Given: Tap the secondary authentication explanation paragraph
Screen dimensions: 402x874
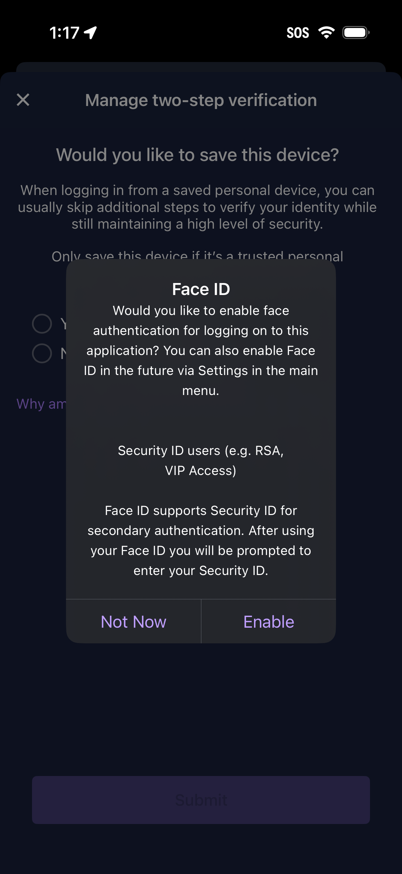Looking at the screenshot, I should [201, 540].
